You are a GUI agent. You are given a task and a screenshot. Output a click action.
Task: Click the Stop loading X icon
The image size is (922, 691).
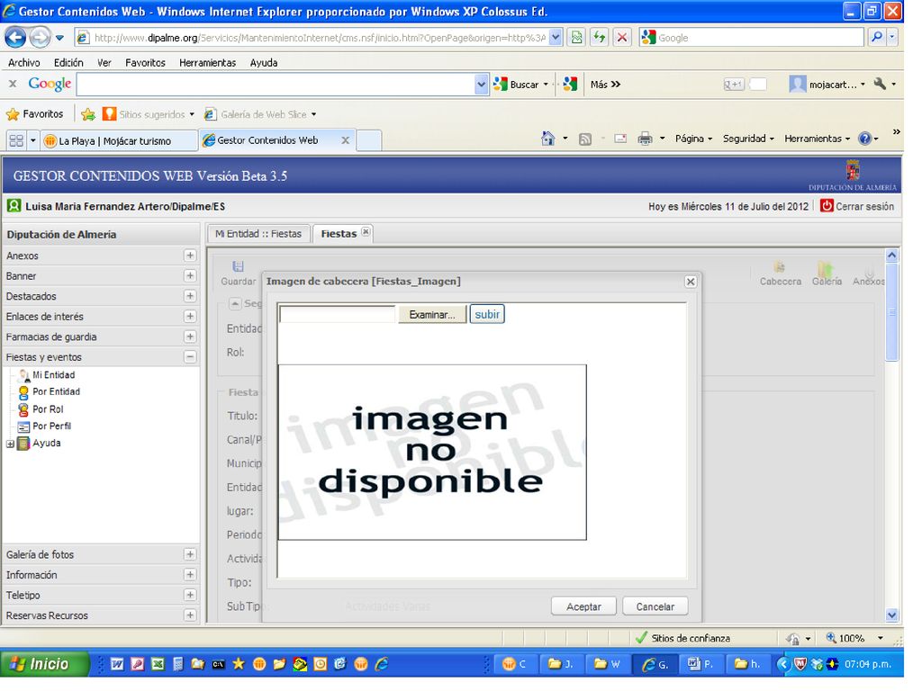(x=621, y=38)
